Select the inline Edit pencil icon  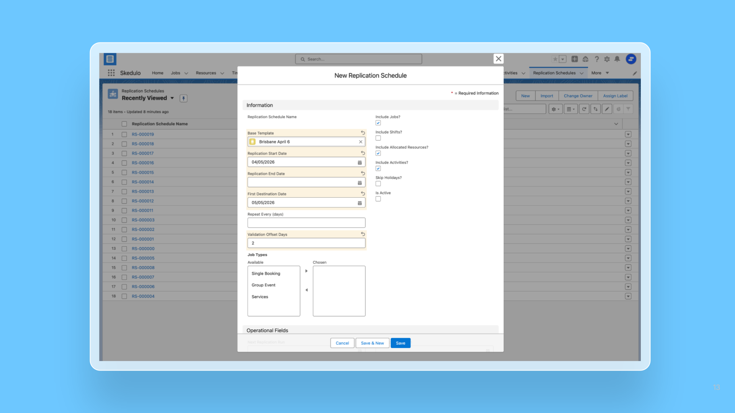tap(607, 109)
